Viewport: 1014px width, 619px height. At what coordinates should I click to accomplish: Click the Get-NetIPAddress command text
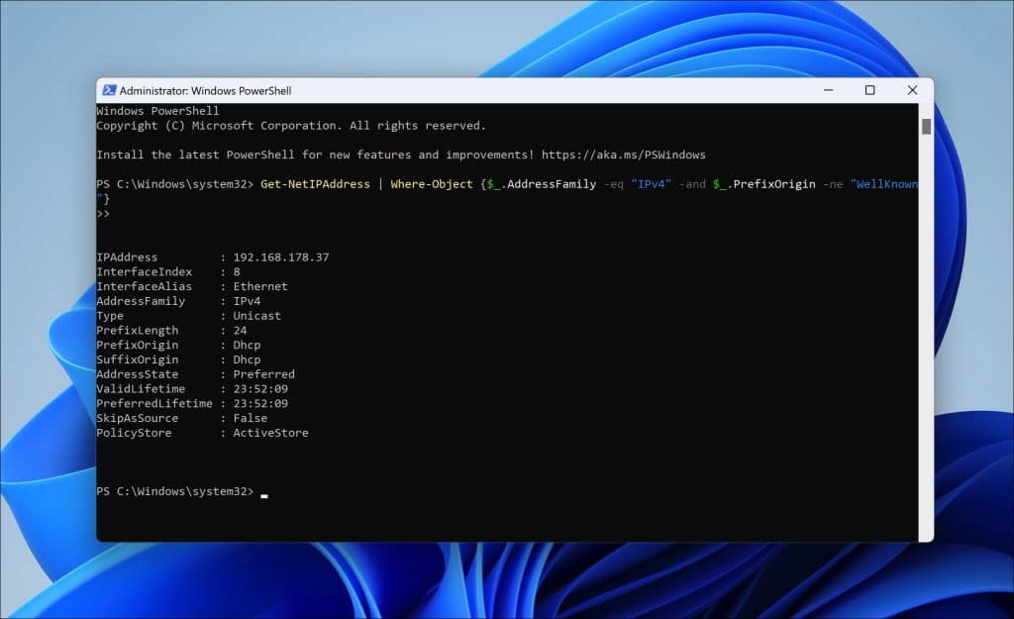click(315, 184)
